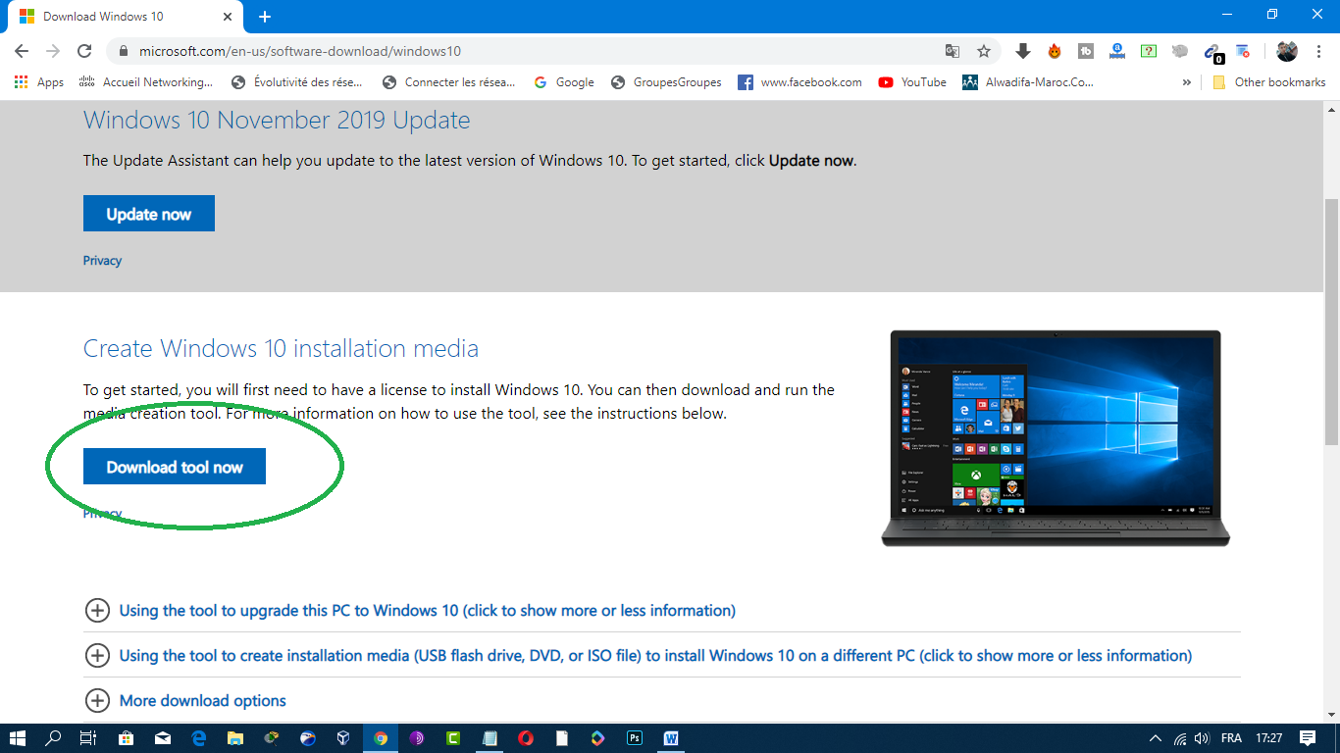Reload the page with the refresh icon
The width and height of the screenshot is (1340, 753).
point(84,51)
